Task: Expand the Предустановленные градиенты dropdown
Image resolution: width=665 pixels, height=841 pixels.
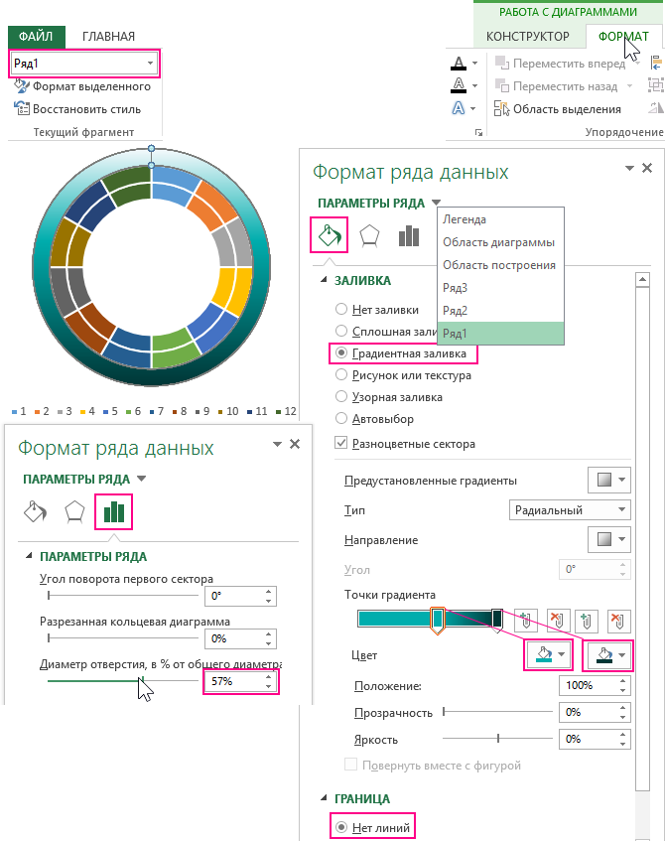Action: coord(609,481)
